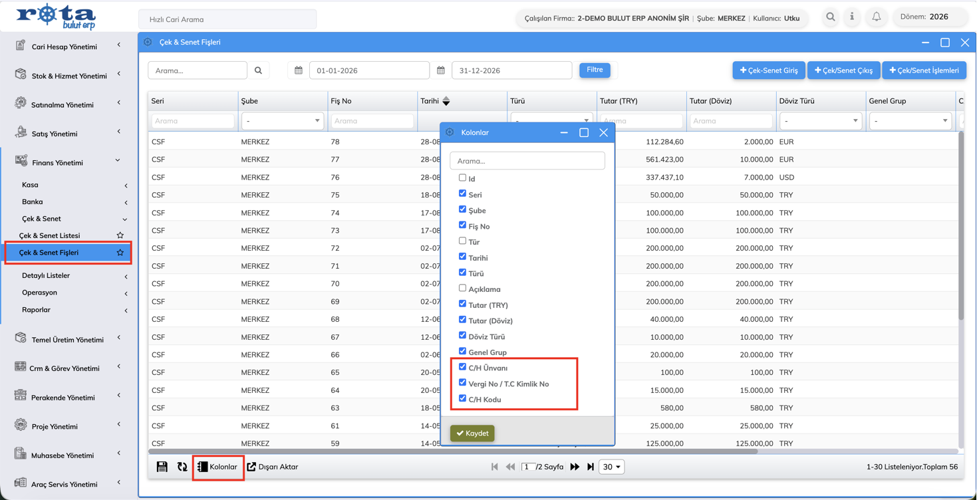Screen dimensions: 977x500
Task: Click the save layout floppy disk icon
Action: [x=162, y=467]
